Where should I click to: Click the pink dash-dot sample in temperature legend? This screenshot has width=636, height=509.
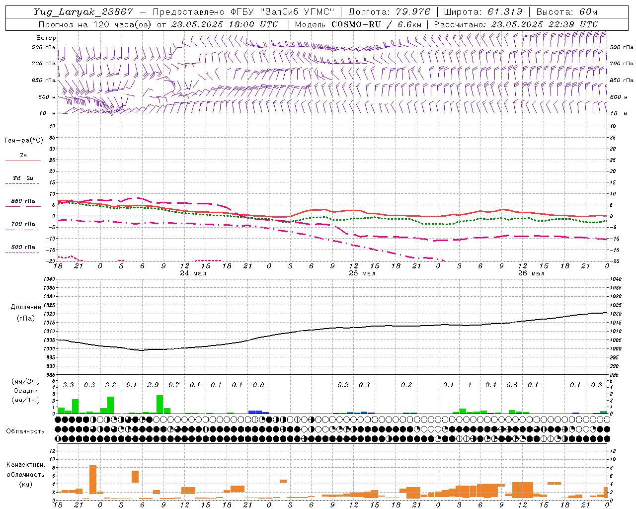(x=22, y=230)
